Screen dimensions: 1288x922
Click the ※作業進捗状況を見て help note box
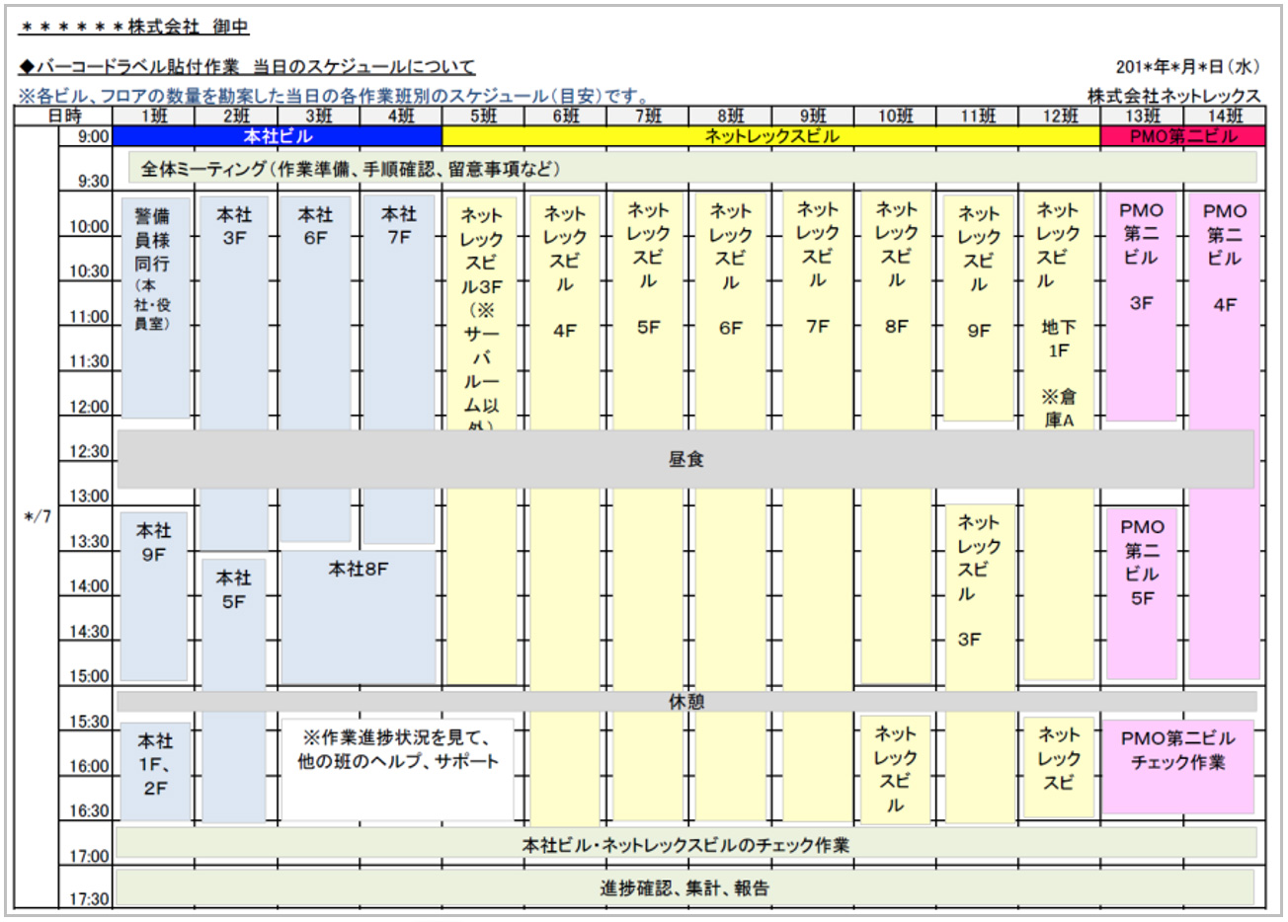coord(398,769)
